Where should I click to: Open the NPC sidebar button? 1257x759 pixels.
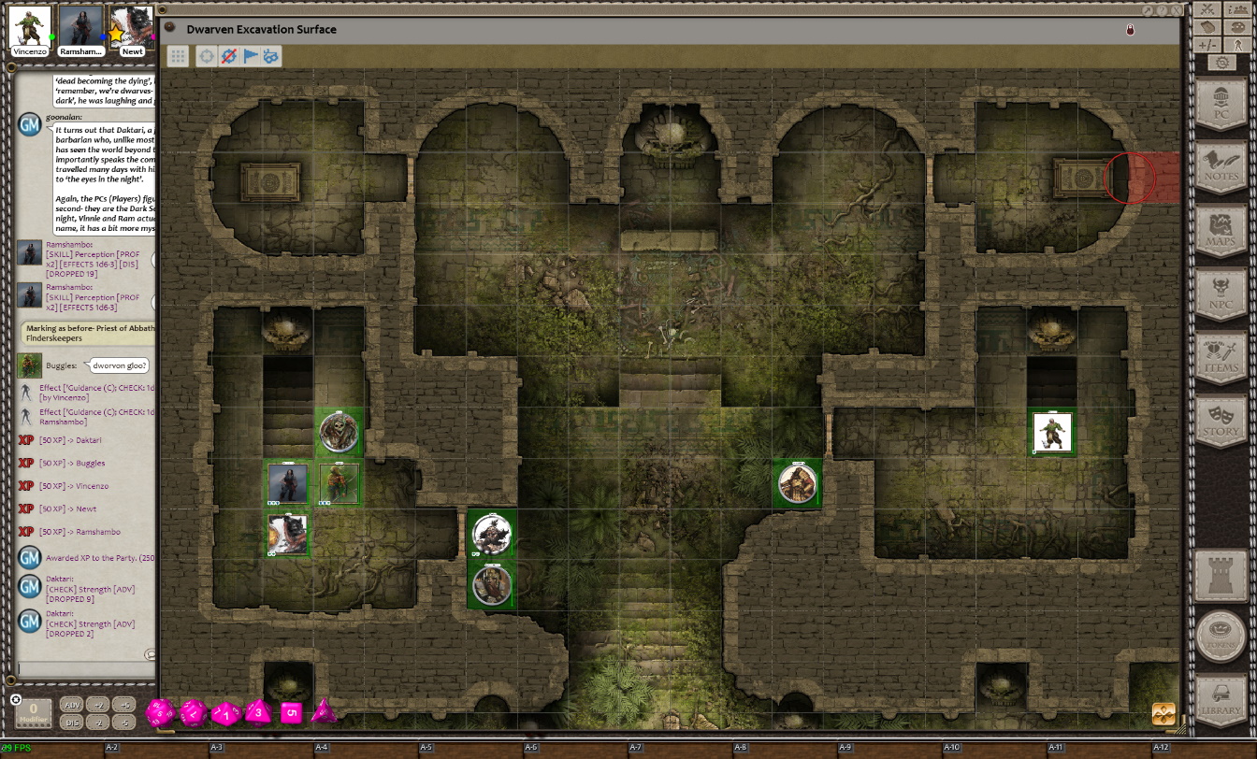pos(1221,293)
